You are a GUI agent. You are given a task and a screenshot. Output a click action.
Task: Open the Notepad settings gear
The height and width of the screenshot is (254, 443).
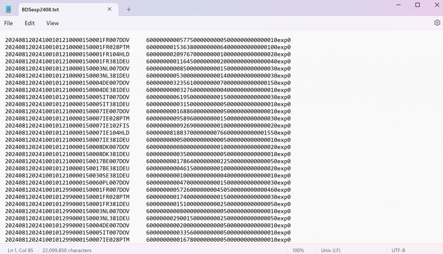[x=437, y=23]
